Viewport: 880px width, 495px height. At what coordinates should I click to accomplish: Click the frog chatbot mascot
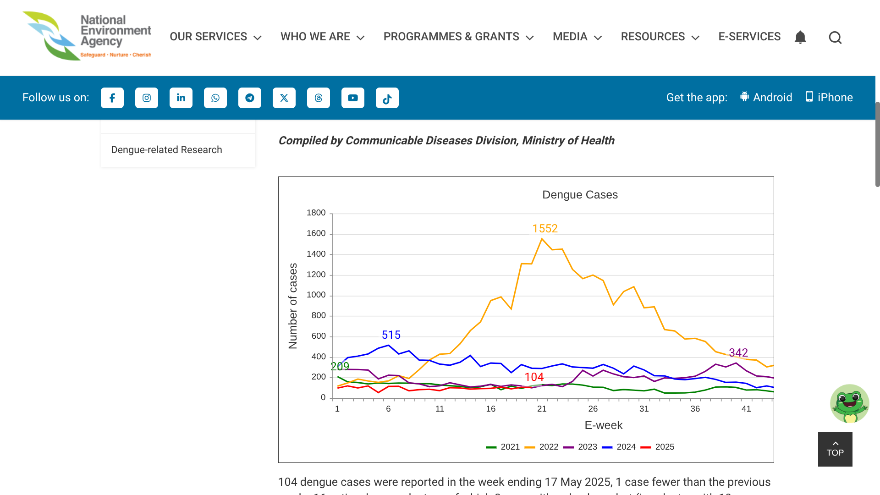(849, 404)
